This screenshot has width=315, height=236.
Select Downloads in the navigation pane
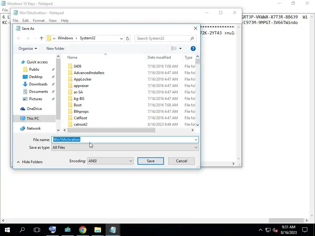click(x=38, y=84)
